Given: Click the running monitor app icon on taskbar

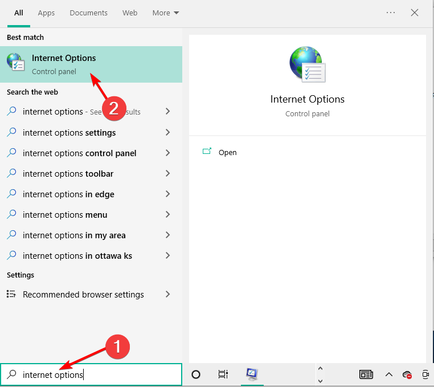Looking at the screenshot, I should (x=252, y=374).
